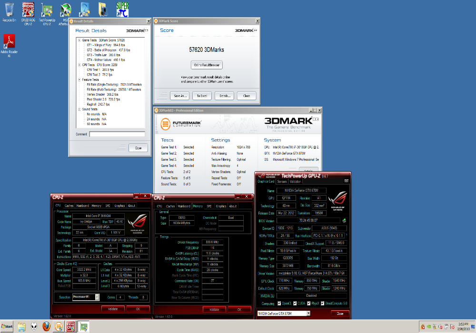Click the CPU-Z Core Speed value 3322.2 MHz

[x=84, y=270]
